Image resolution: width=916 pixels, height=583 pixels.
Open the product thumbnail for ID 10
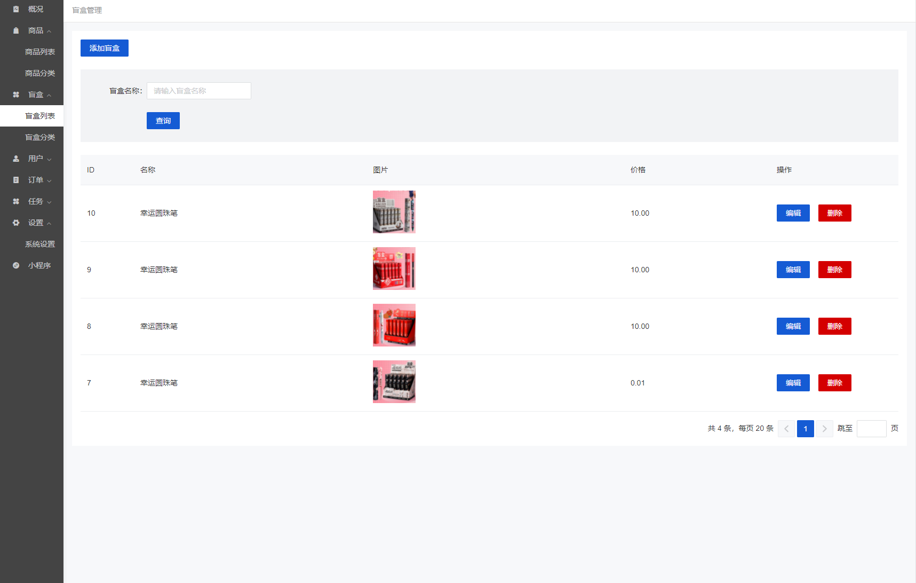click(x=394, y=212)
